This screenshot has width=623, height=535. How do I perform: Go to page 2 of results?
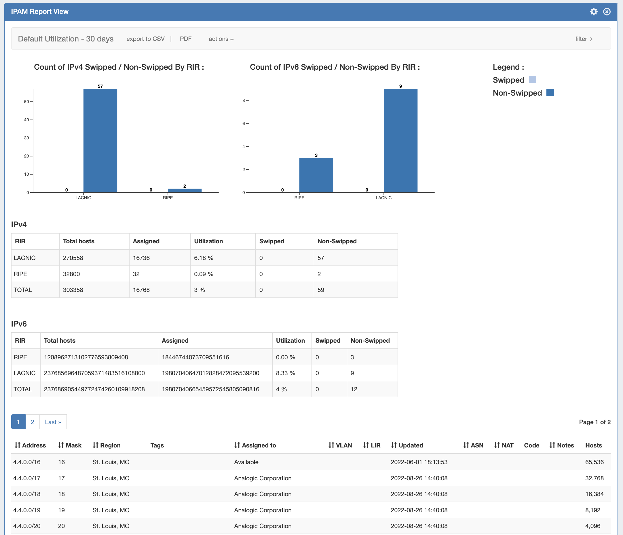coord(33,422)
